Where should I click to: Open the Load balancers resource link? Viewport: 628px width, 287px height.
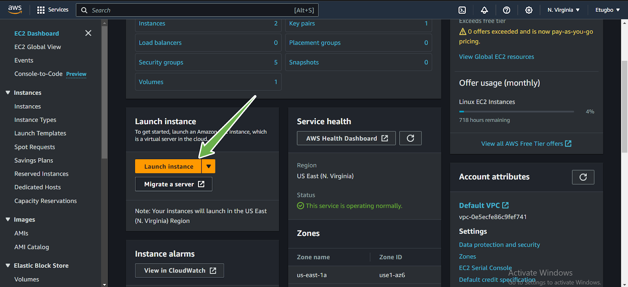click(x=160, y=42)
